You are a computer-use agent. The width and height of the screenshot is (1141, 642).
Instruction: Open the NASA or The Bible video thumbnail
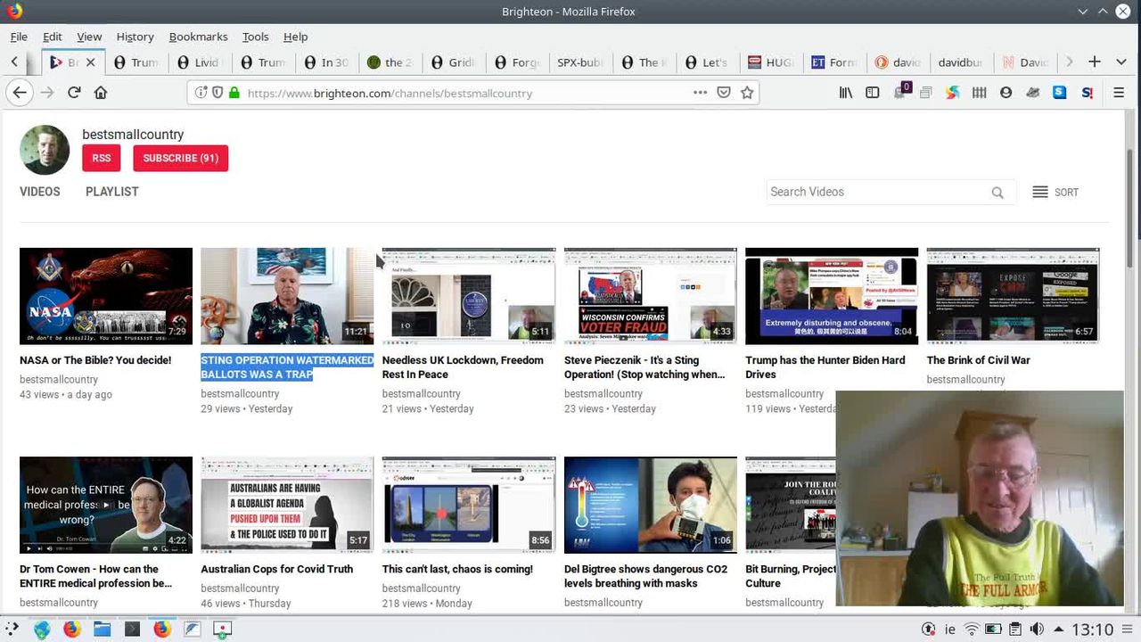[x=106, y=296]
